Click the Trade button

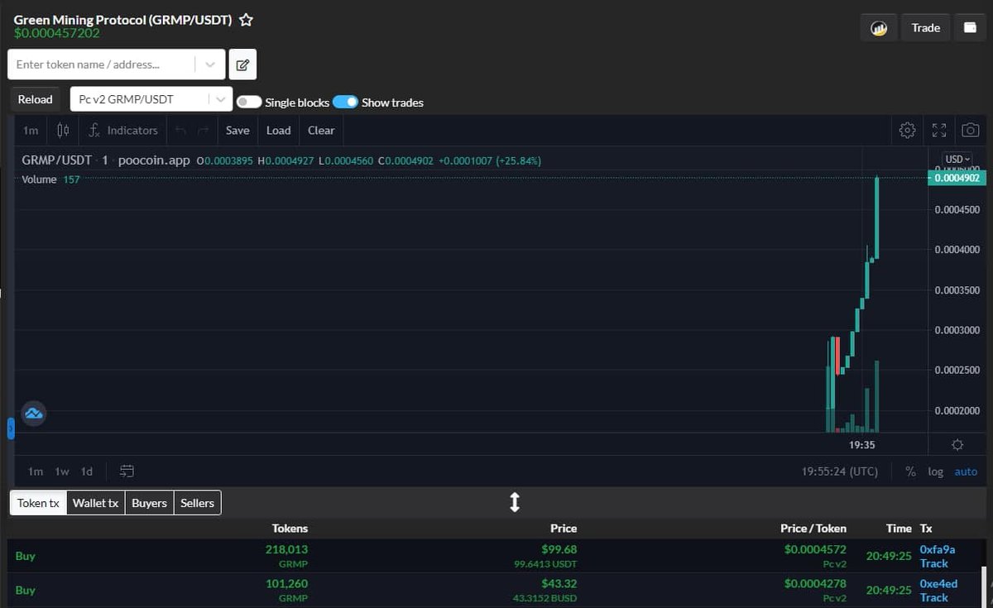coord(926,27)
